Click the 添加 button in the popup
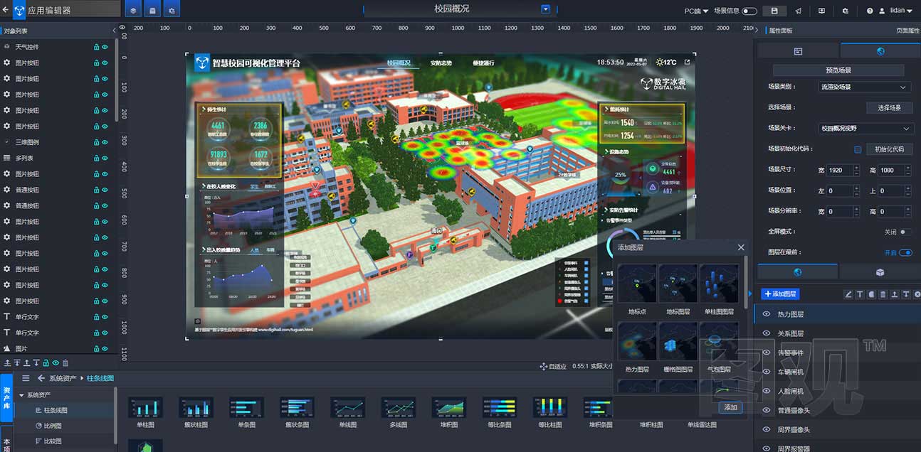Screen dimensions: 921x452 730,407
